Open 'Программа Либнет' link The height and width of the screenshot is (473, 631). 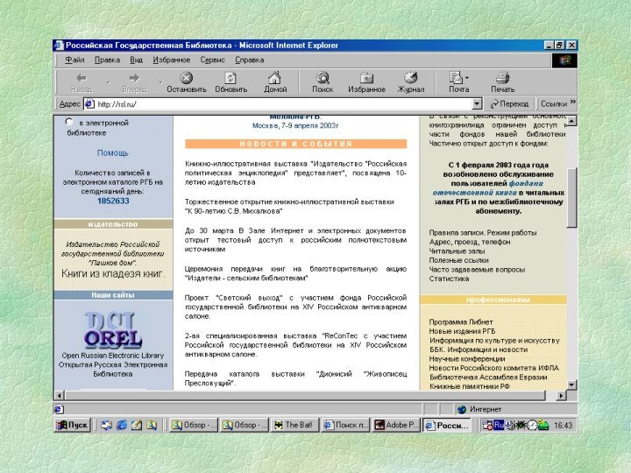[x=461, y=321]
